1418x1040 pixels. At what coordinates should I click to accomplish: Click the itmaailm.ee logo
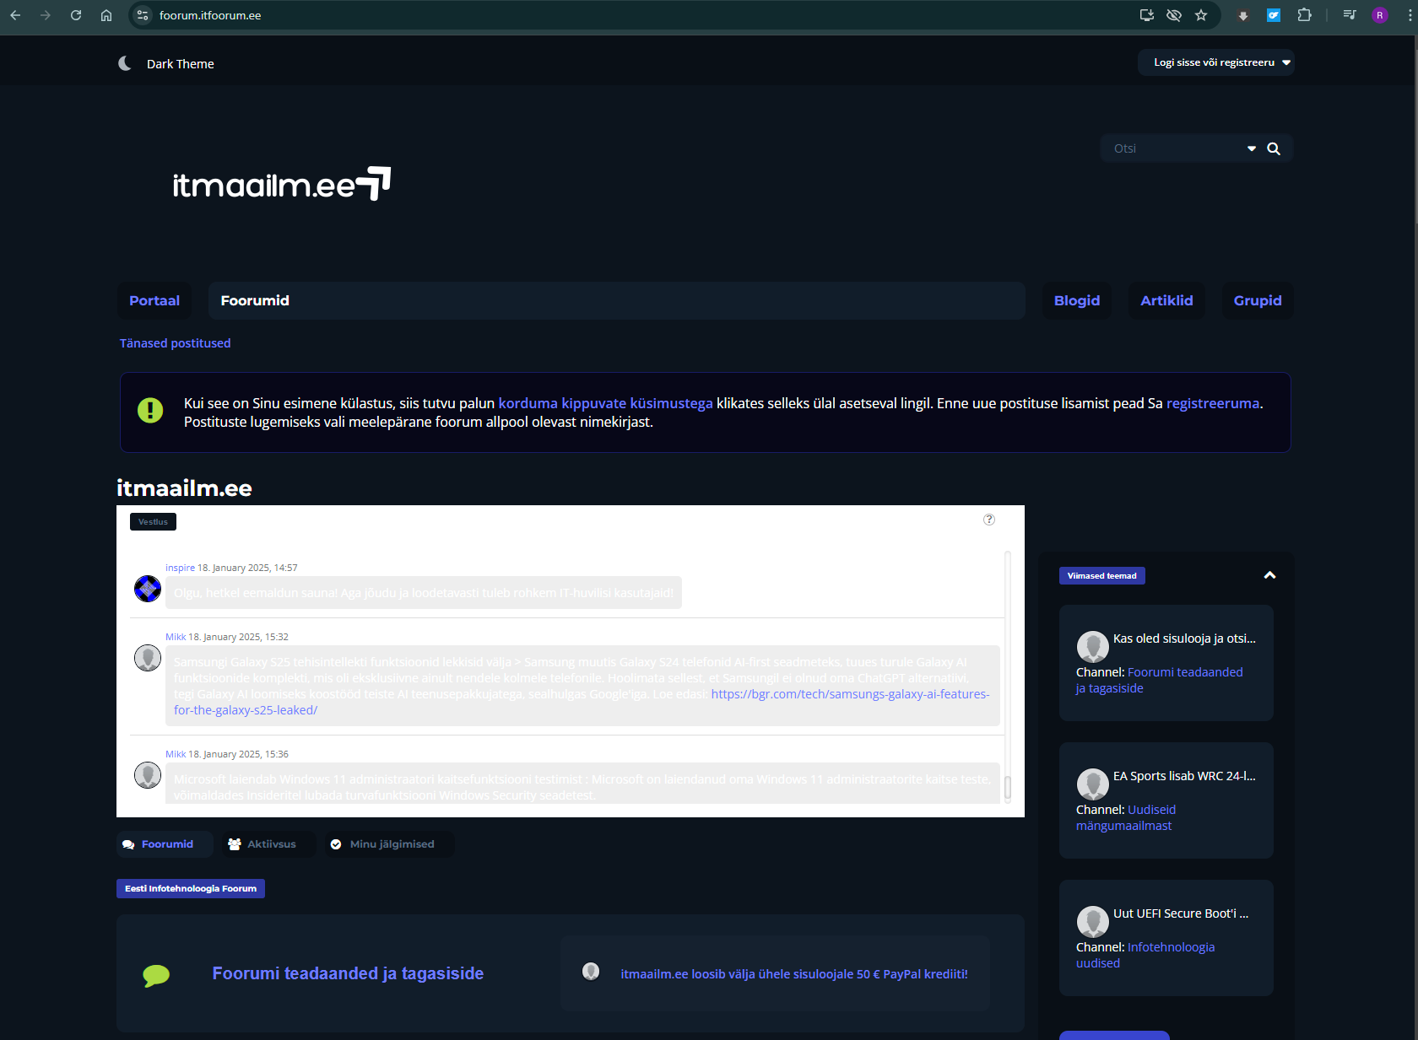281,184
